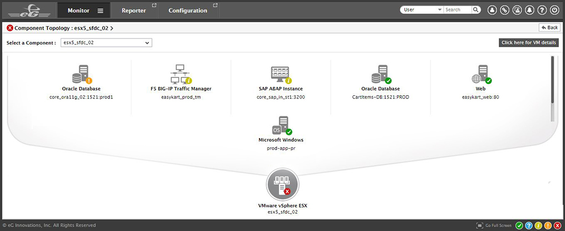Image resolution: width=565 pixels, height=231 pixels.
Task: Open the alarm bell notifications icon
Action: 530,10
